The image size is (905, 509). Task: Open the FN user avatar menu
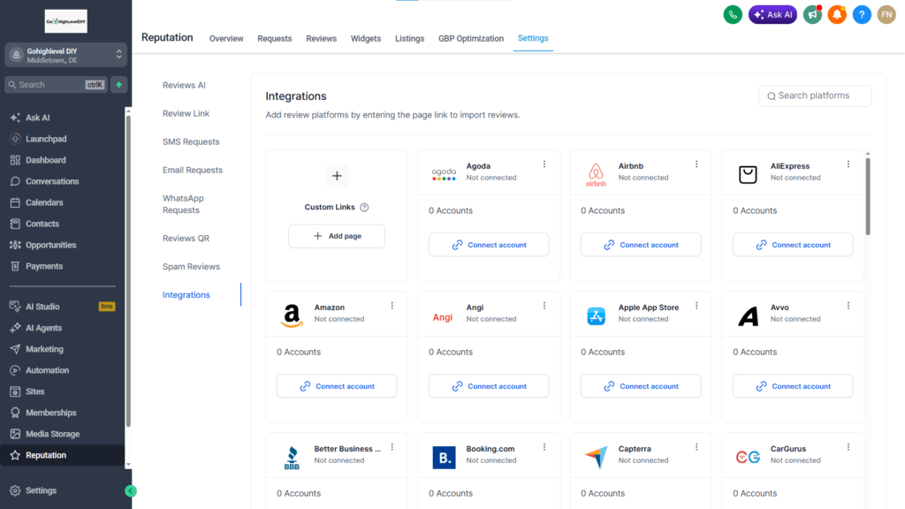[886, 14]
